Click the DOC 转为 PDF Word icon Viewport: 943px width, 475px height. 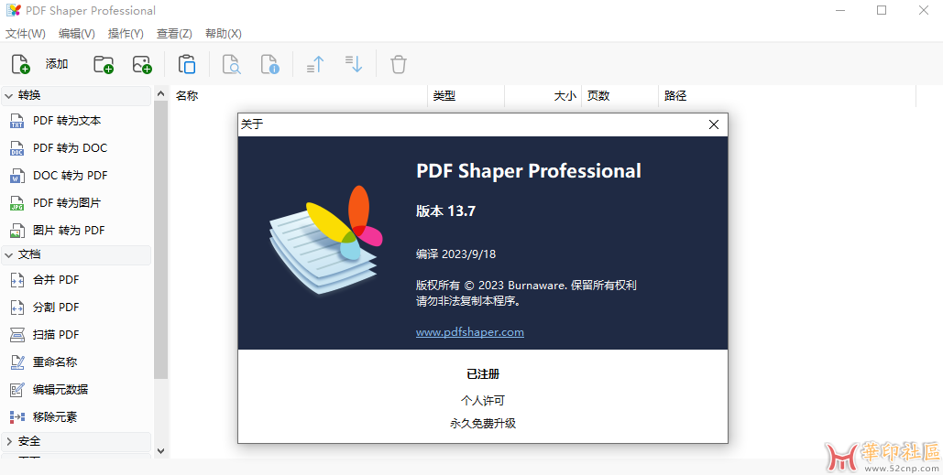pyautogui.click(x=16, y=176)
